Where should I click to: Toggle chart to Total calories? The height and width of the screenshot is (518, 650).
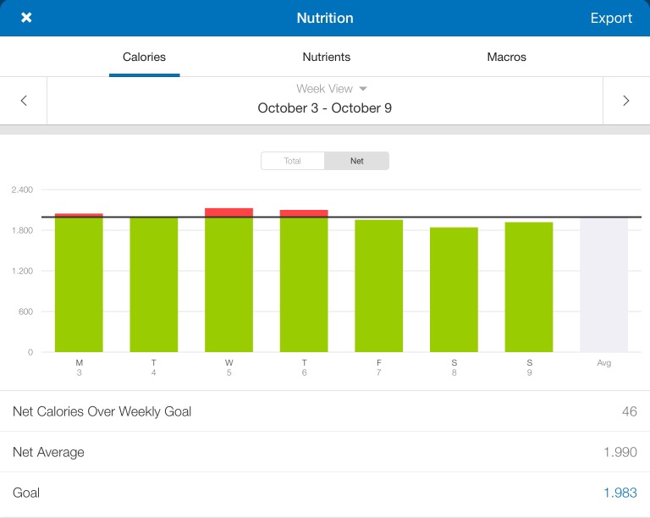[x=292, y=161]
